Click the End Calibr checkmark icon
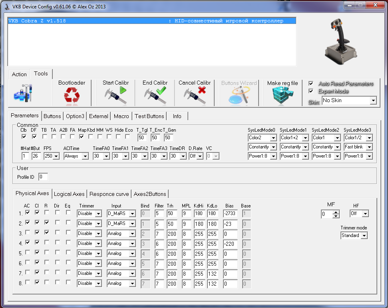The width and height of the screenshot is (388, 308). point(155,95)
